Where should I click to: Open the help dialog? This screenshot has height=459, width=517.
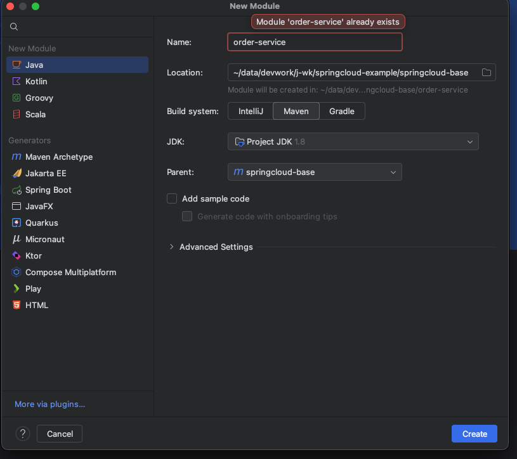(x=22, y=434)
